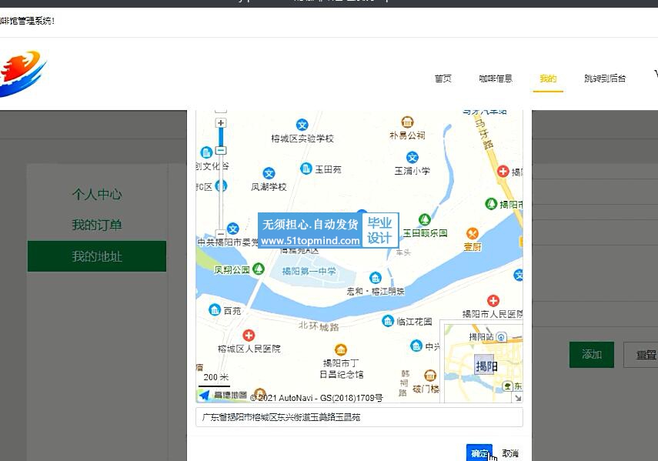Screen dimensions: 658x461
Task: Click the 创文化谷 building marker icon
Action: [206, 152]
